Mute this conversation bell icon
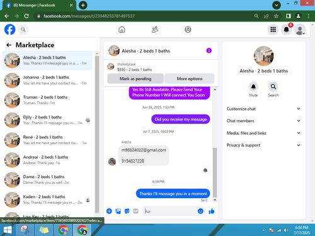 click(253, 87)
